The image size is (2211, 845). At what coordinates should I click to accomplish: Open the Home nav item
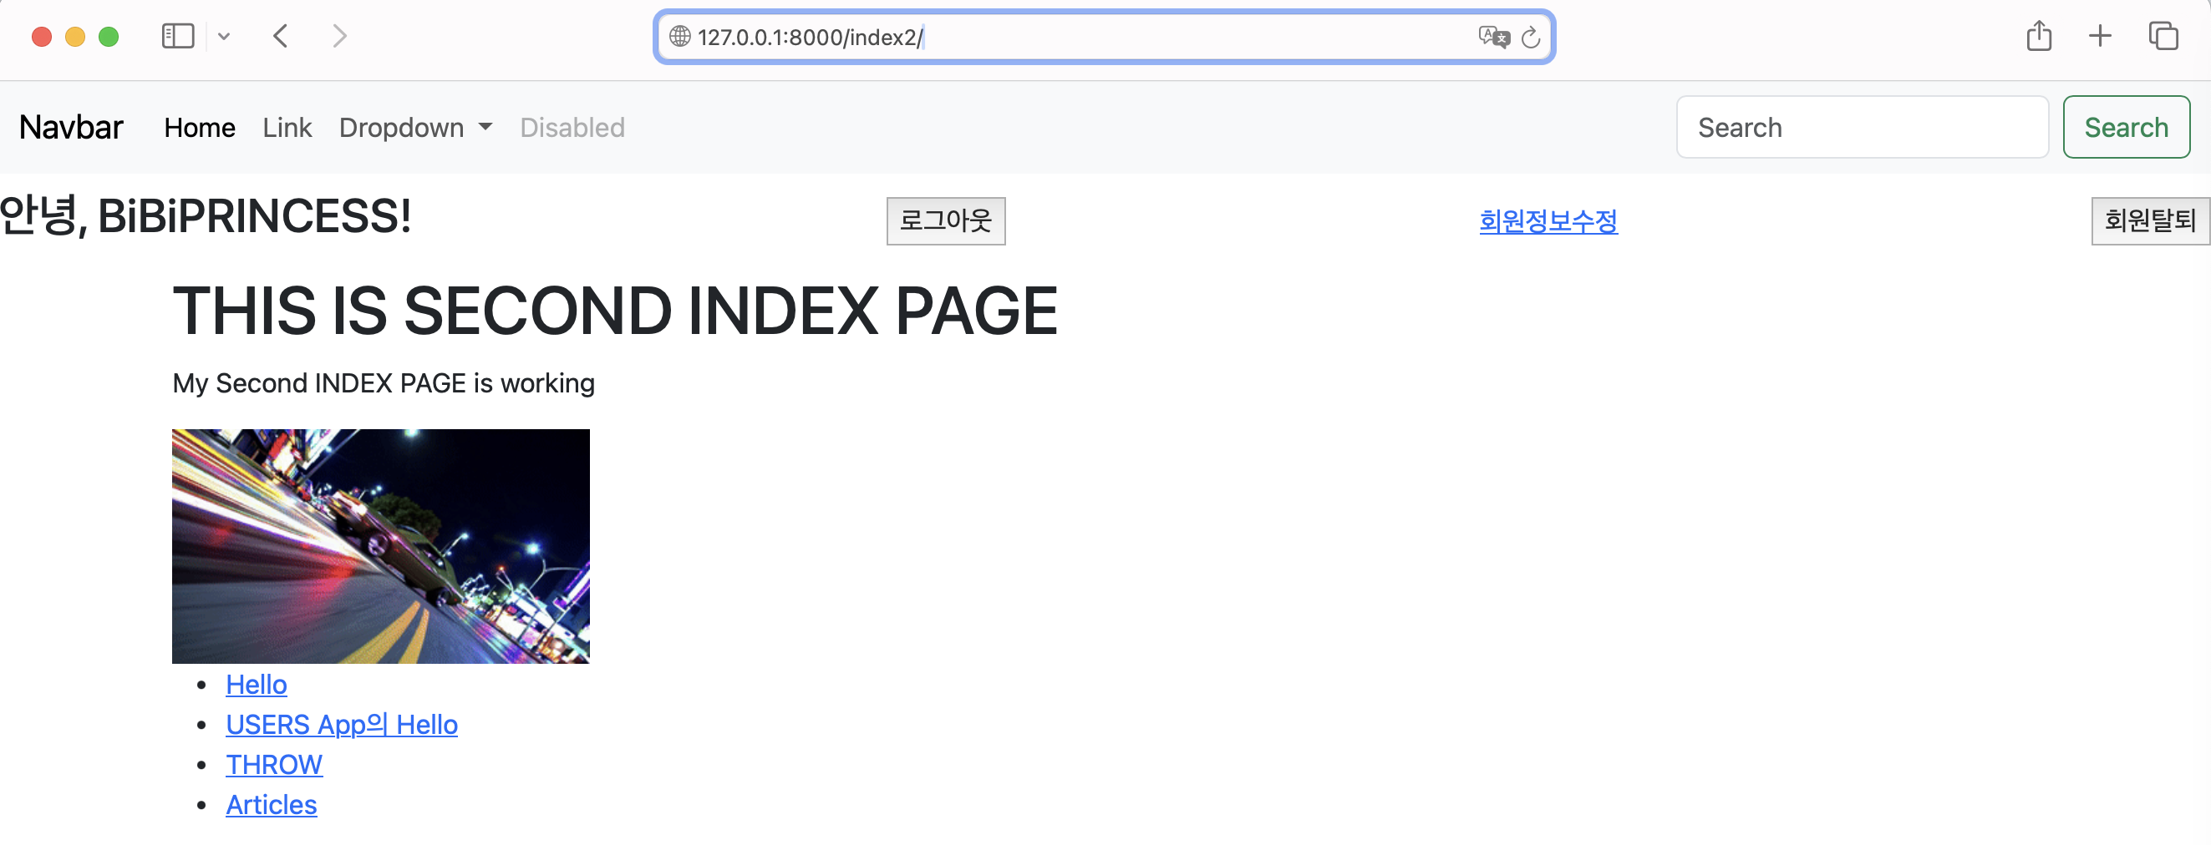point(200,128)
